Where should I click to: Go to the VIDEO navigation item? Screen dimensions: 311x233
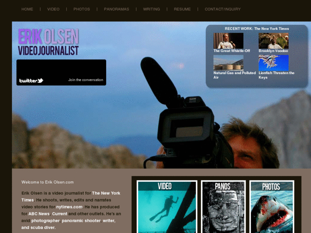(53, 9)
